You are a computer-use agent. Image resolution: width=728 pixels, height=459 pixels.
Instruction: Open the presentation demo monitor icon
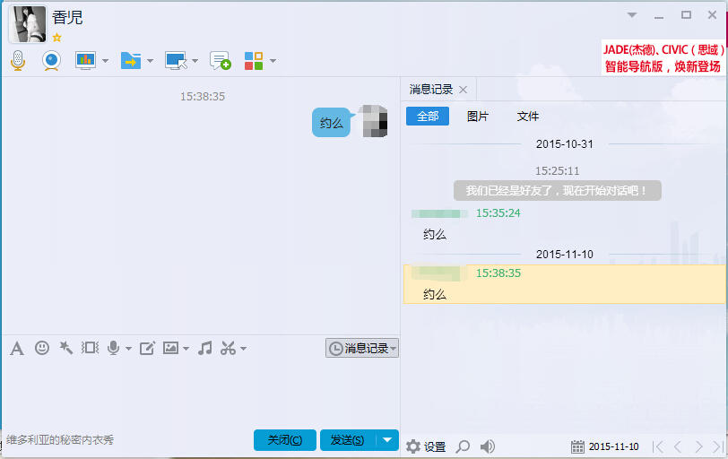click(85, 60)
